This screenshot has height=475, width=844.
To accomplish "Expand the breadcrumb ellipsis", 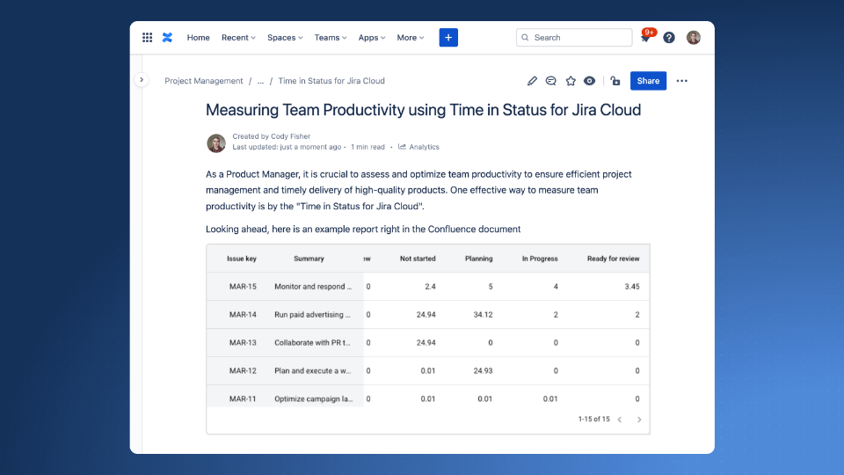I will click(260, 81).
